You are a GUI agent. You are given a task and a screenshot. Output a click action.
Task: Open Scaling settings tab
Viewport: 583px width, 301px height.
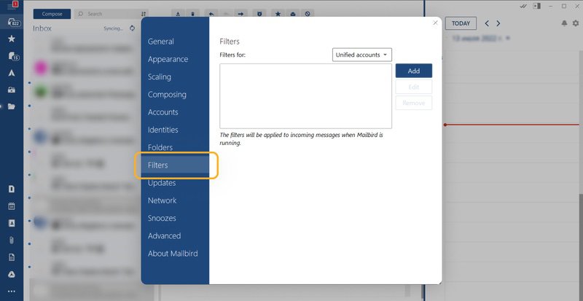pyautogui.click(x=159, y=77)
